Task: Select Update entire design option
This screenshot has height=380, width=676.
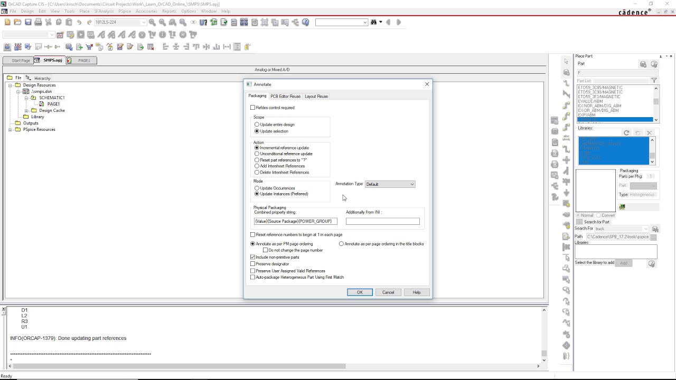Action: (257, 125)
